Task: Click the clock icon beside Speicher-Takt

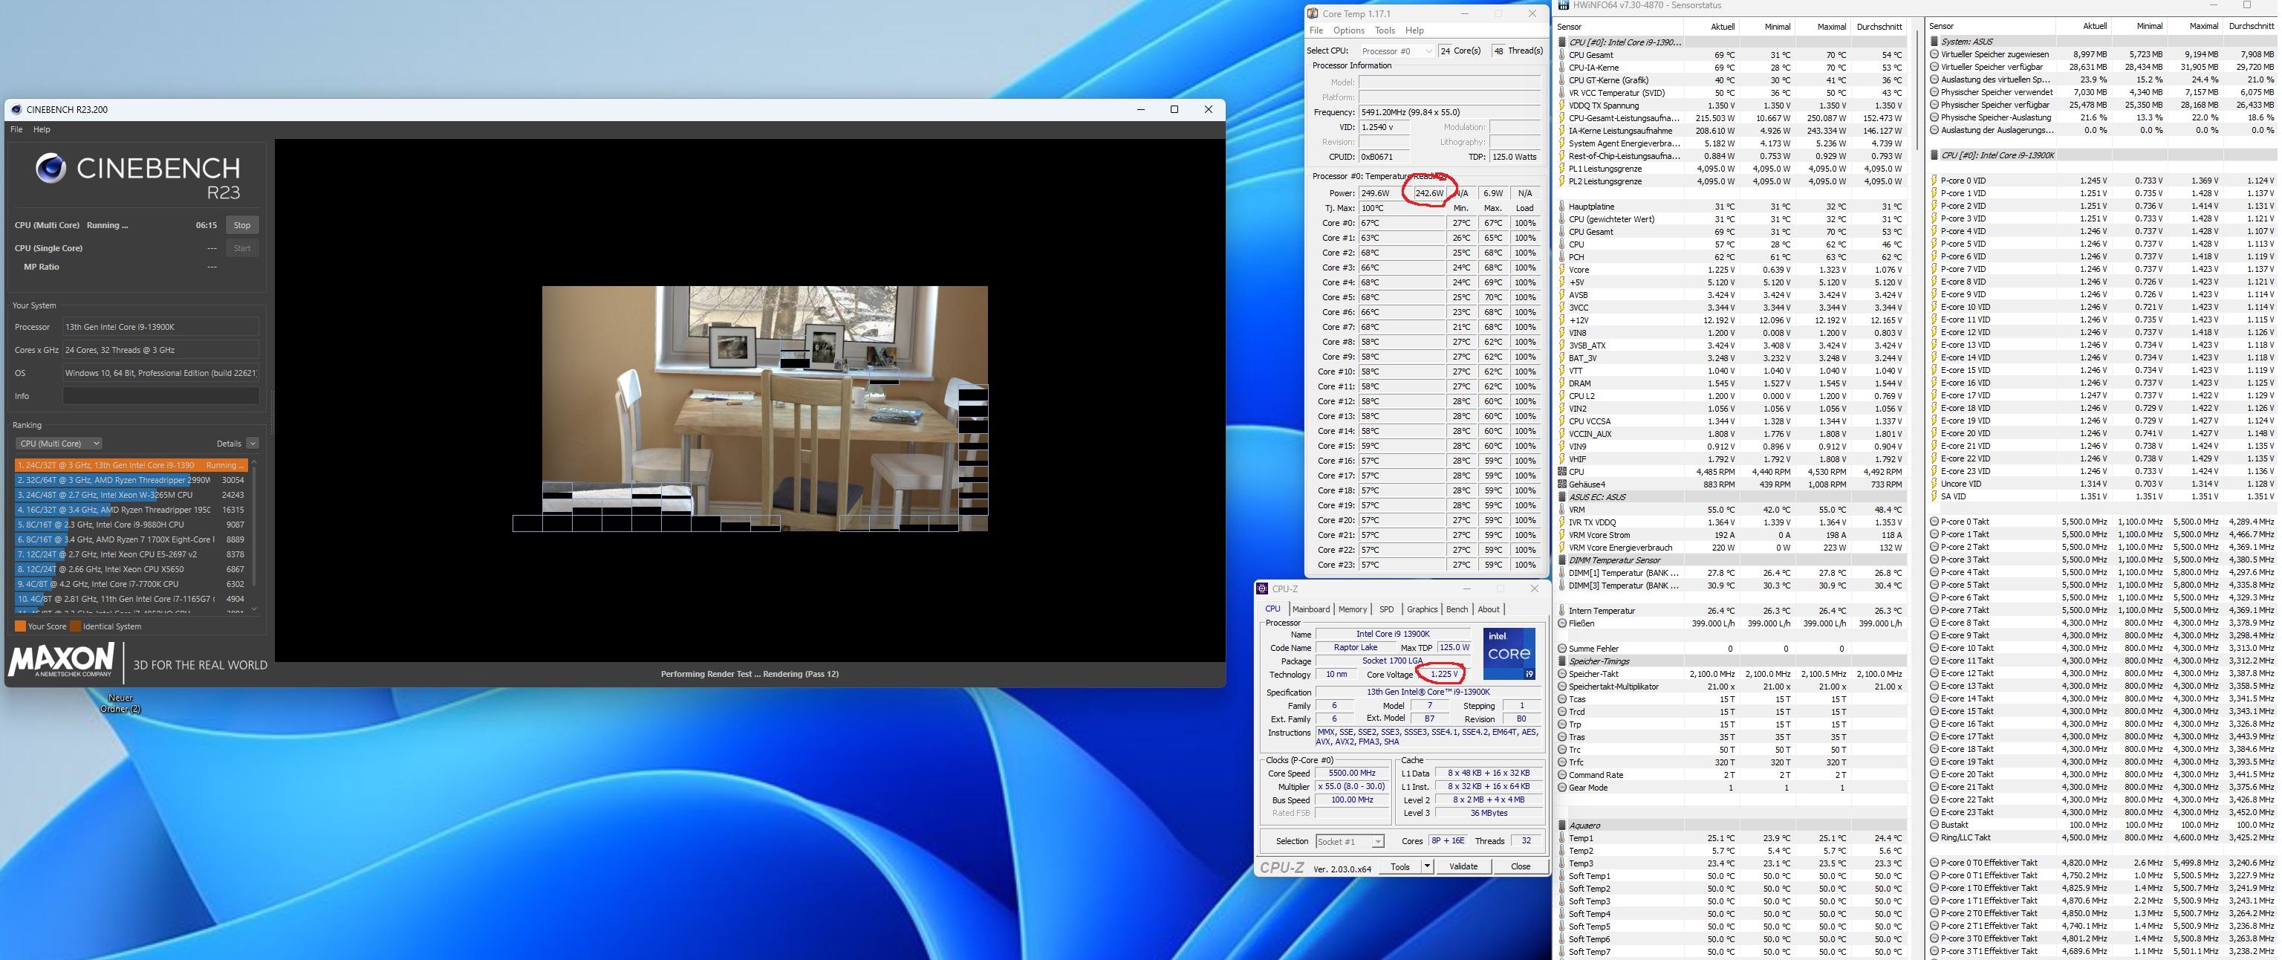Action: click(x=1561, y=674)
